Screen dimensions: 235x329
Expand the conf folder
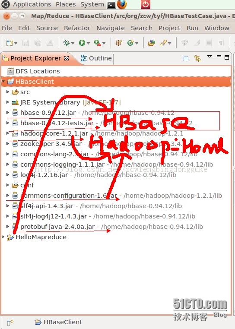pos(8,185)
